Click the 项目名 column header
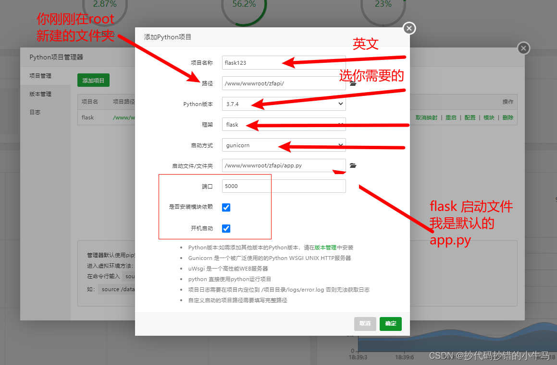 89,102
